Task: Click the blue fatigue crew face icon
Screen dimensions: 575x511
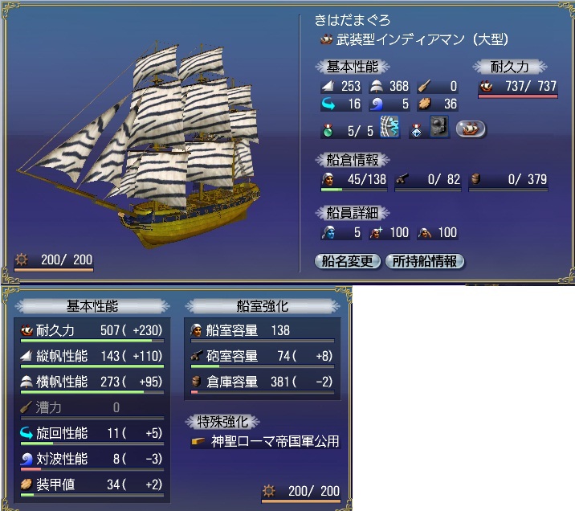Action: [x=328, y=232]
